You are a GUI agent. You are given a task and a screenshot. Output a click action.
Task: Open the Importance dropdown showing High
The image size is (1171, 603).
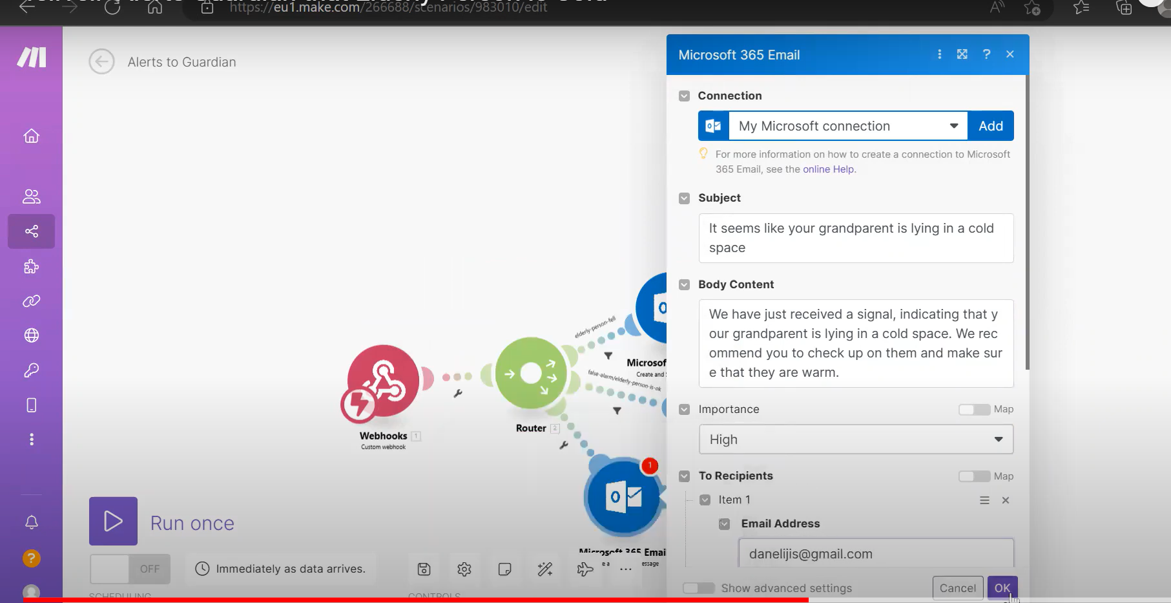pos(856,439)
